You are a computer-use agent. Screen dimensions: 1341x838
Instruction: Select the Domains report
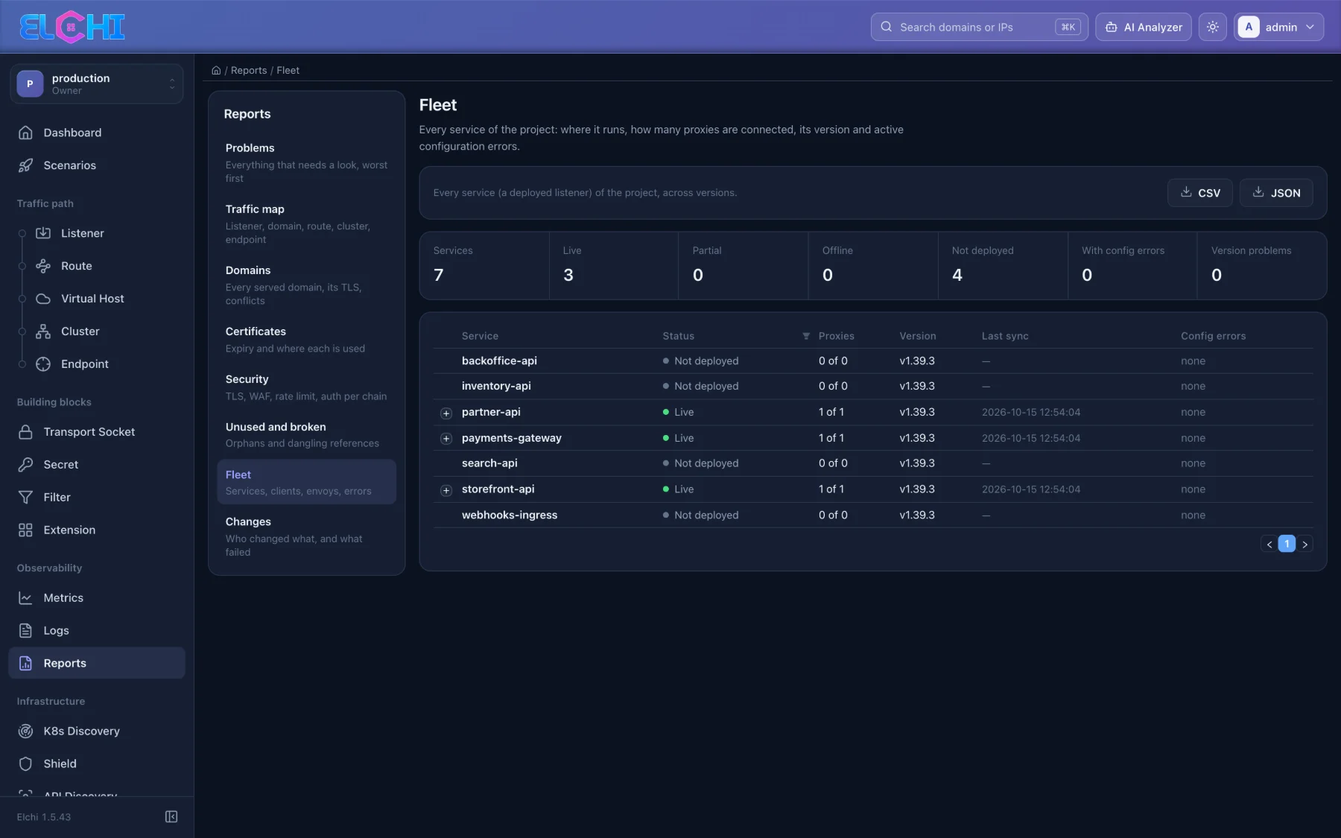click(x=306, y=285)
